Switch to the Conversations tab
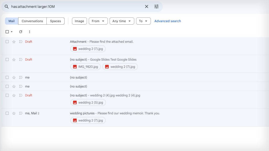The height and width of the screenshot is (151, 269). tap(32, 21)
